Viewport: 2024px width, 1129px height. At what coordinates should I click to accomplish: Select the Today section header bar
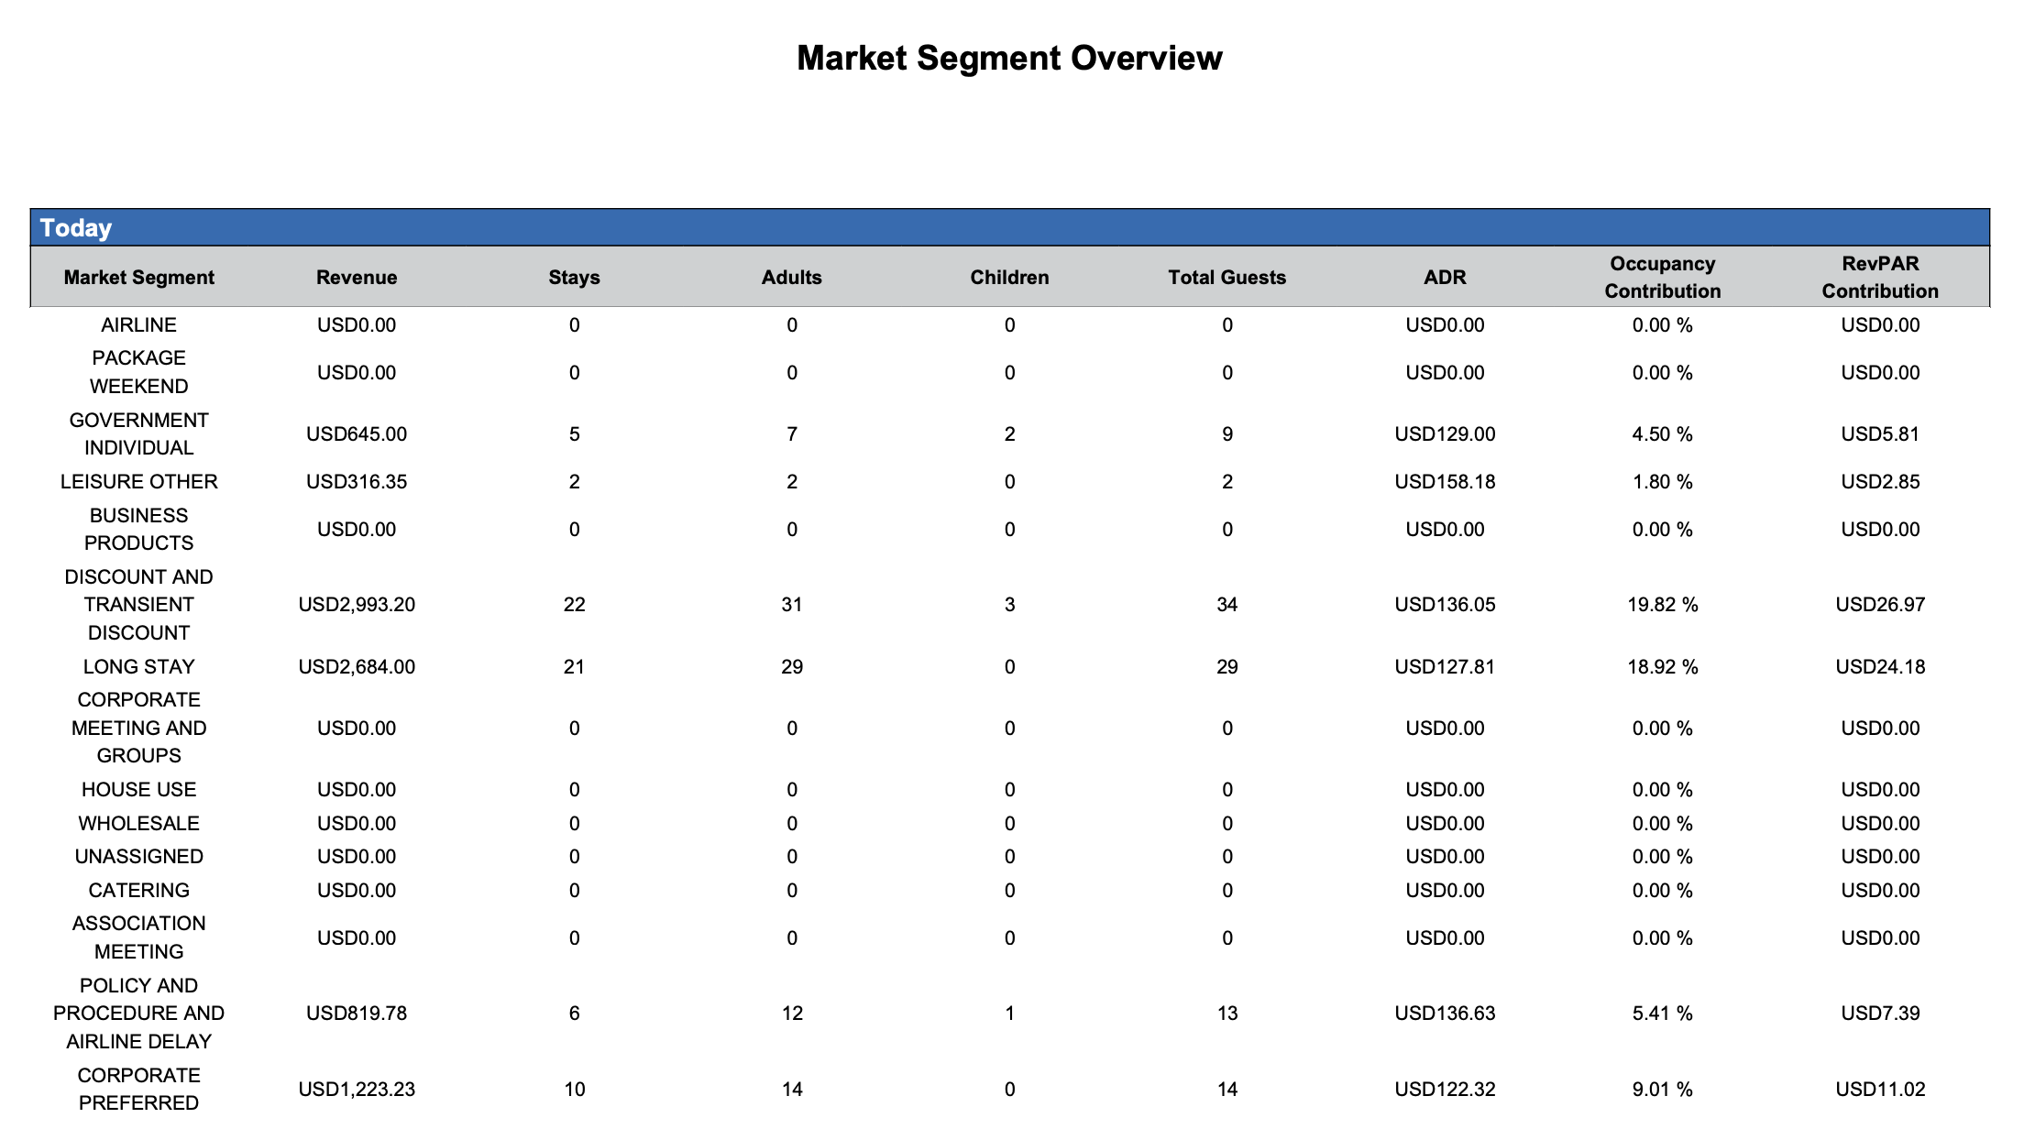pyautogui.click(x=1009, y=227)
